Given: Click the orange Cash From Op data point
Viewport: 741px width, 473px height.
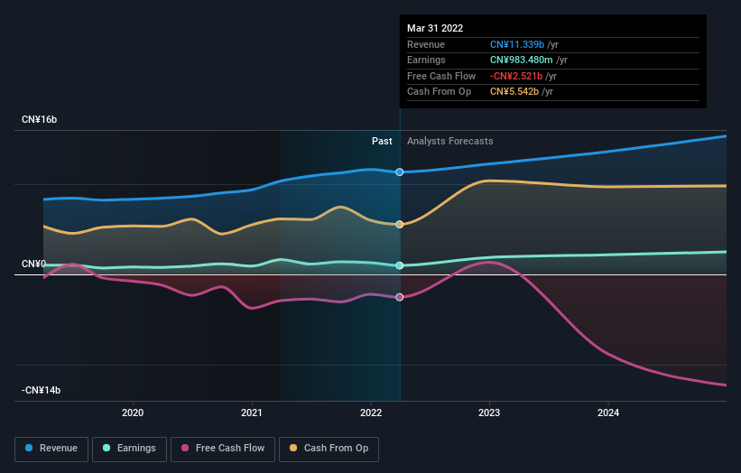Looking at the screenshot, I should [399, 225].
